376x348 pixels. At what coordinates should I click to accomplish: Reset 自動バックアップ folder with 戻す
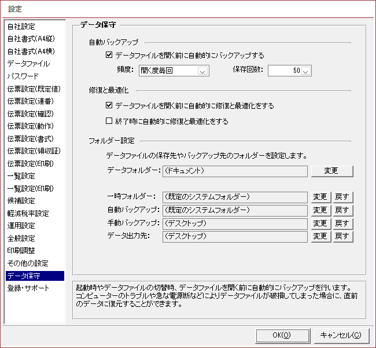pos(342,210)
